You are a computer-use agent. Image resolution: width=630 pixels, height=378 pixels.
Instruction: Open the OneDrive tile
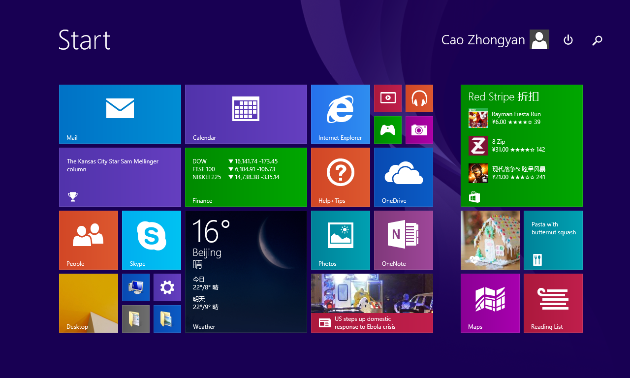(404, 177)
